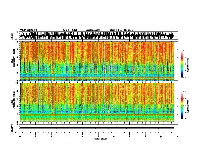Click the "Time (min)" axis label

101,139
